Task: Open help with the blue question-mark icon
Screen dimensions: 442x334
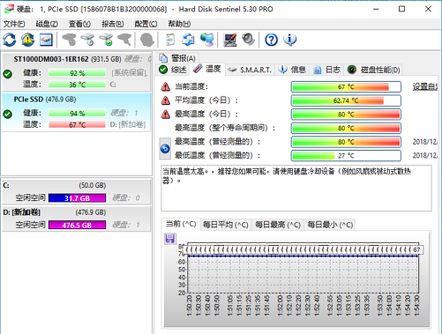Action: point(271,40)
